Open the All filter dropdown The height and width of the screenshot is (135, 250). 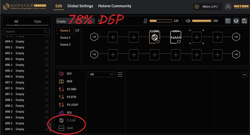(x=102, y=74)
